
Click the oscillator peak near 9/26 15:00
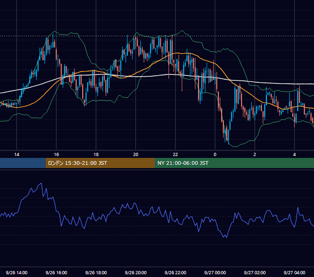click(41, 183)
